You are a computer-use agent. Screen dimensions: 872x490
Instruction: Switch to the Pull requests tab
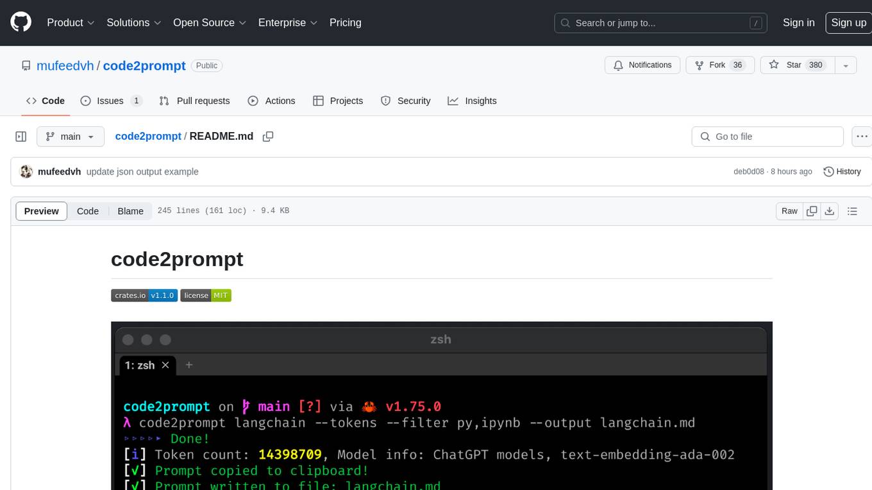point(194,101)
